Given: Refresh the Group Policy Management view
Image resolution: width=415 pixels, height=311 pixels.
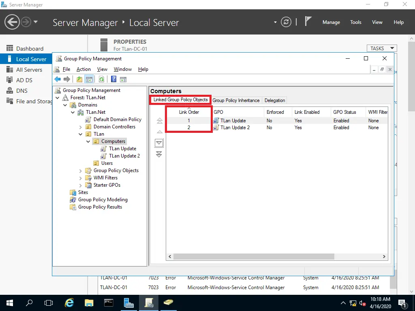Looking at the screenshot, I should point(101,79).
